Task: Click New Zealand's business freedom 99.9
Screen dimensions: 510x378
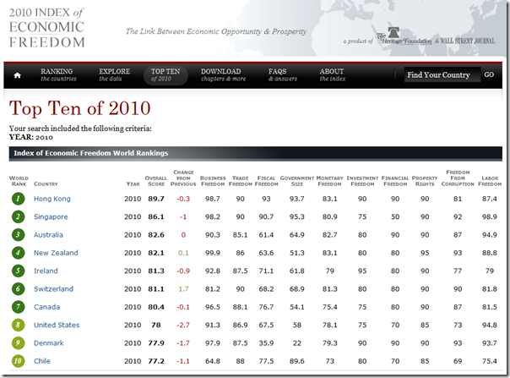Action: coord(213,253)
